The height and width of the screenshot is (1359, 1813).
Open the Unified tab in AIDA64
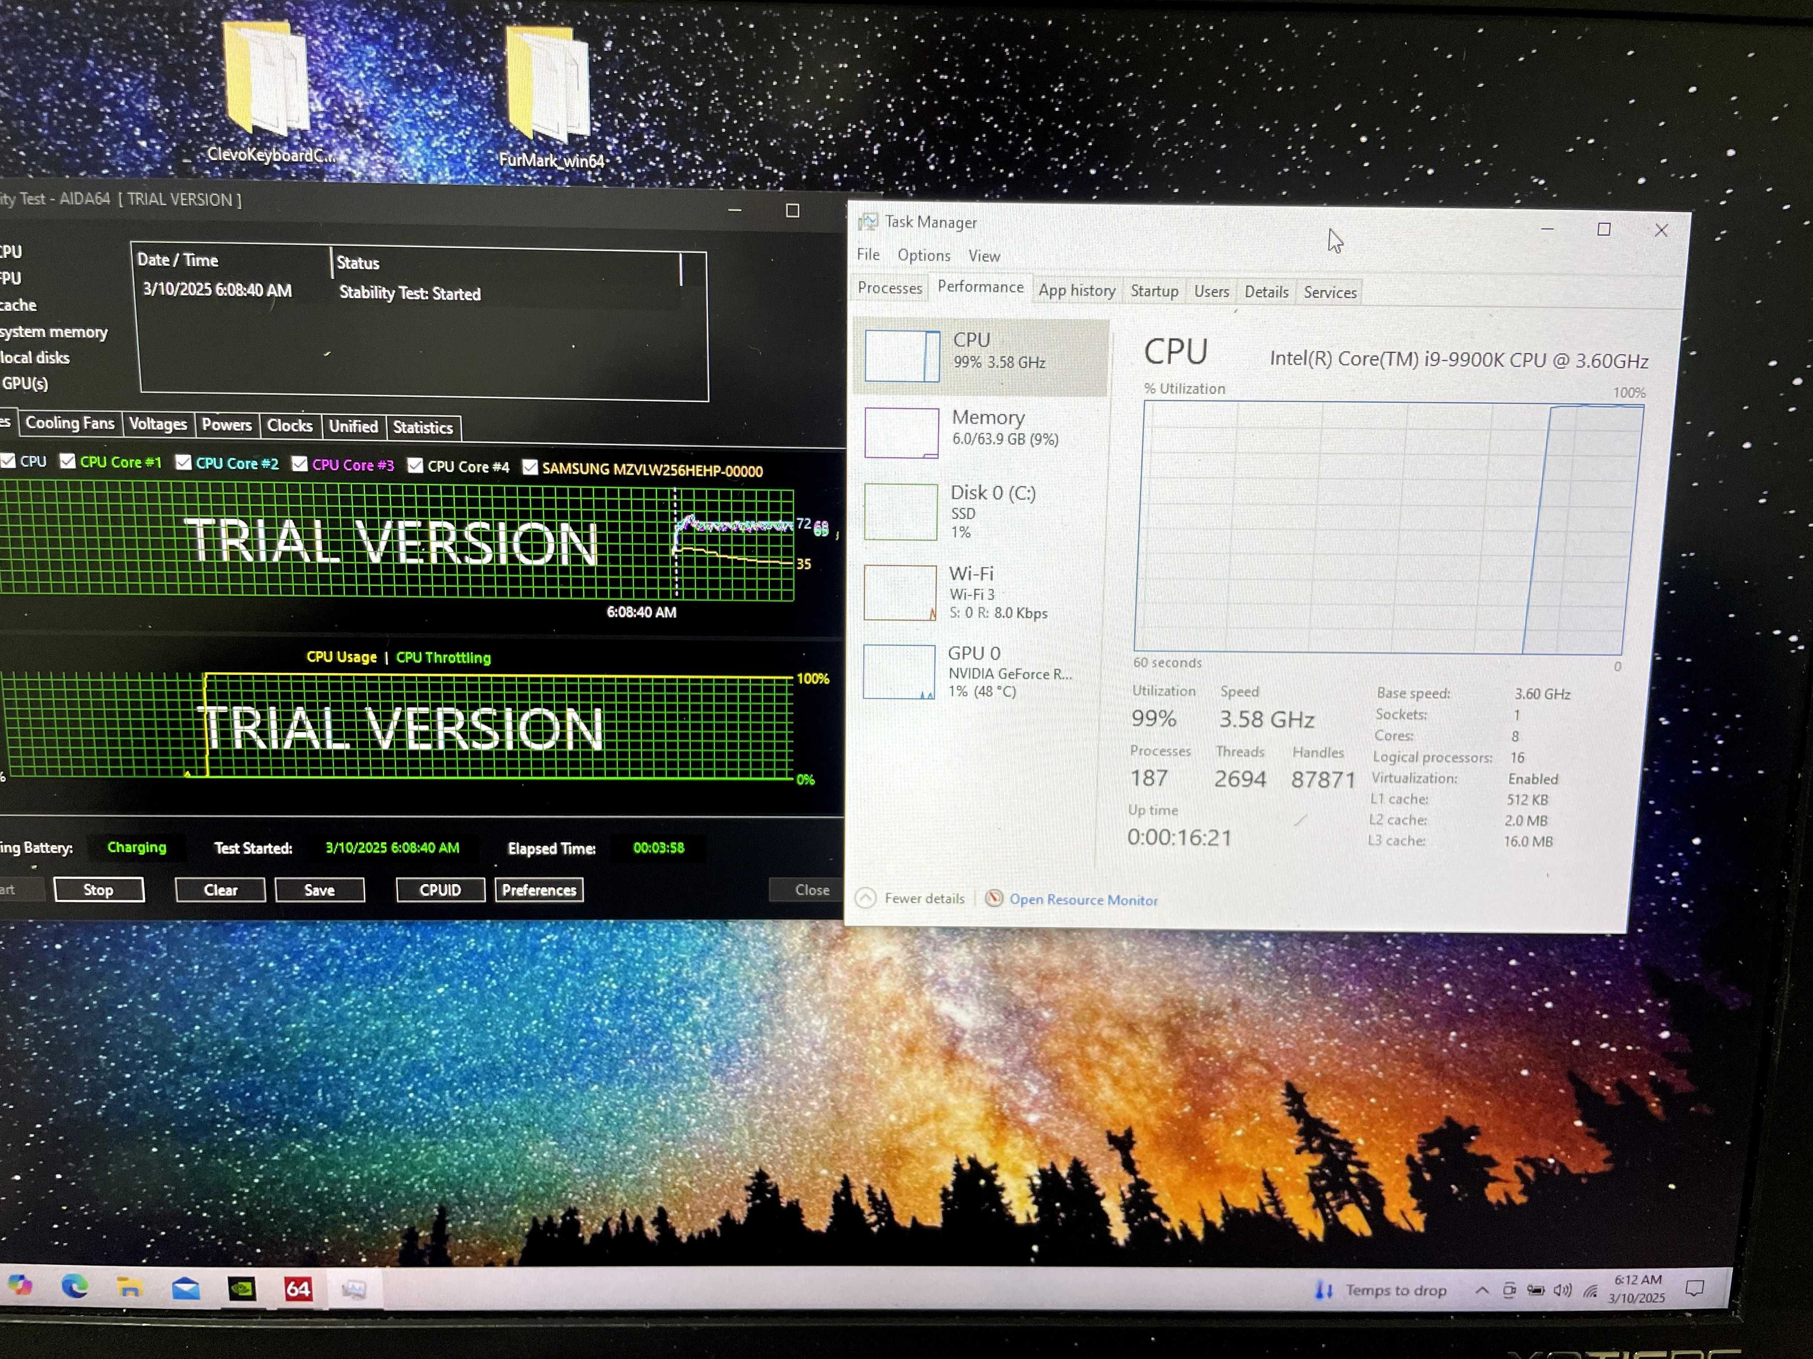pos(353,426)
